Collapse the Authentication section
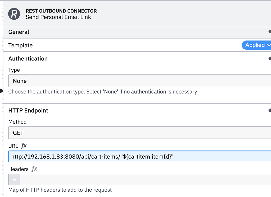 (x=28, y=59)
